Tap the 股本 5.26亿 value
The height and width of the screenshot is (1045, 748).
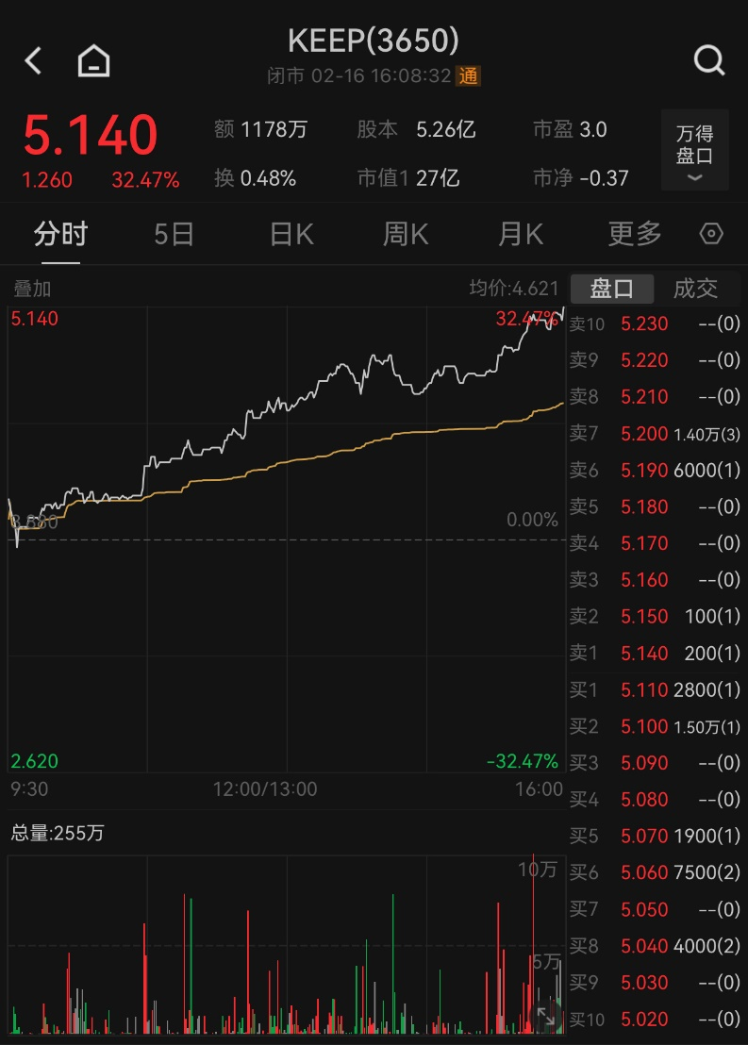point(416,129)
